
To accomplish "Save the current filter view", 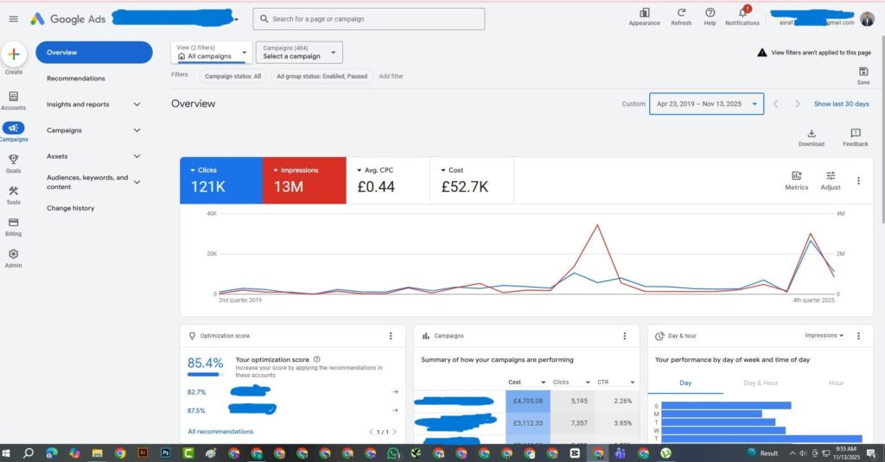I will click(x=863, y=75).
